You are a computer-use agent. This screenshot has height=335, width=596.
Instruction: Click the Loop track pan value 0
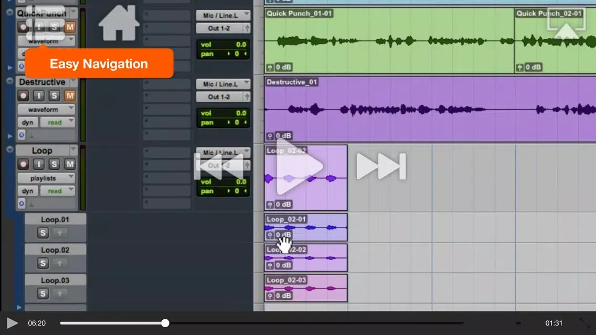237,191
